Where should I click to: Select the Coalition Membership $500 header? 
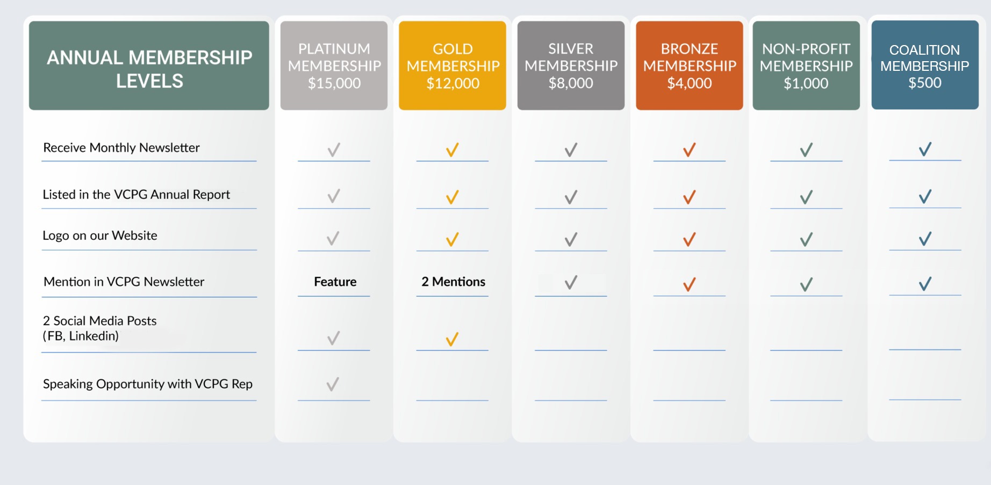[x=925, y=65]
